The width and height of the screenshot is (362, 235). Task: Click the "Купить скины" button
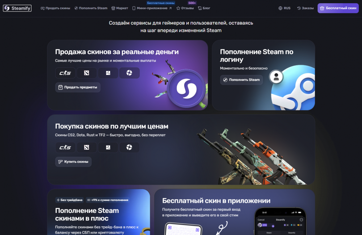73,162
